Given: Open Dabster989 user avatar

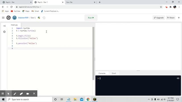Looking at the screenshot, I should point(15,18).
